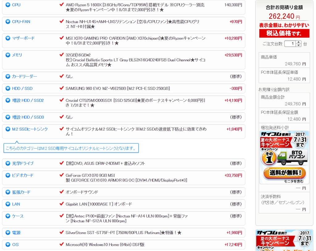This screenshot has width=316, height=251.
Task: Click the 電源 arrow icon
Action: pos(8,233)
